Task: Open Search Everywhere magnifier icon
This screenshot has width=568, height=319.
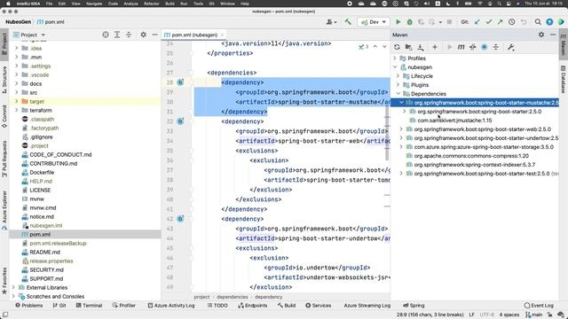Action: (x=538, y=22)
